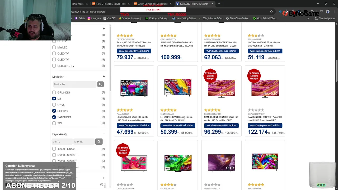Collapse the Fiyat Aralığı section with minus
This screenshot has width=338, height=190.
104,134
